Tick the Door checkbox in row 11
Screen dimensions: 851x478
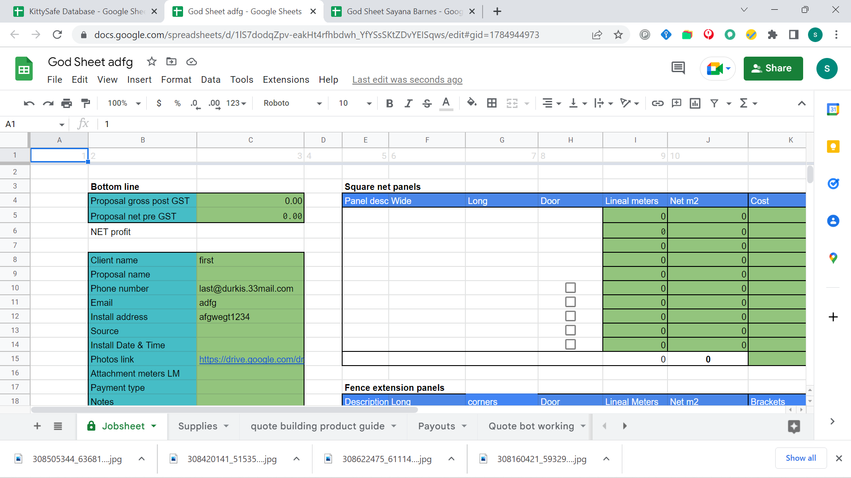click(x=570, y=302)
